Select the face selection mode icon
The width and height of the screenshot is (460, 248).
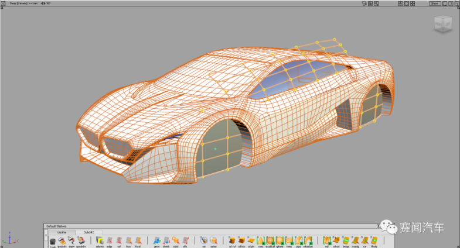pyautogui.click(x=128, y=241)
